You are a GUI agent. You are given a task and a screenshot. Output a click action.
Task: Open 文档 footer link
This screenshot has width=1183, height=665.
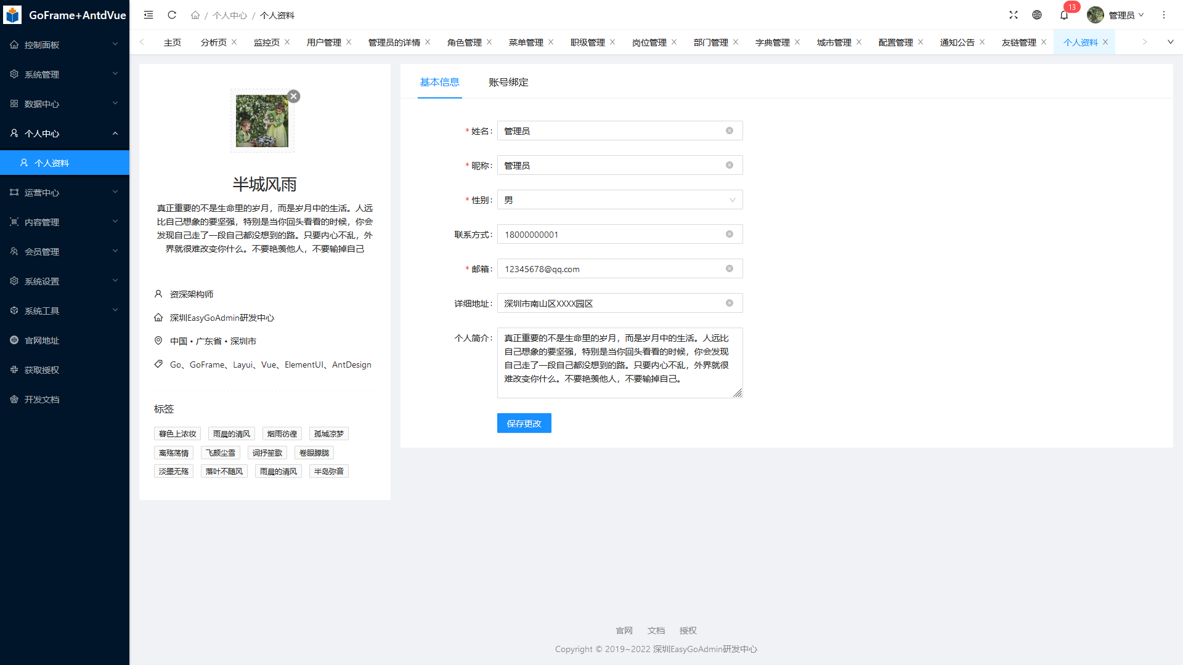pos(656,630)
